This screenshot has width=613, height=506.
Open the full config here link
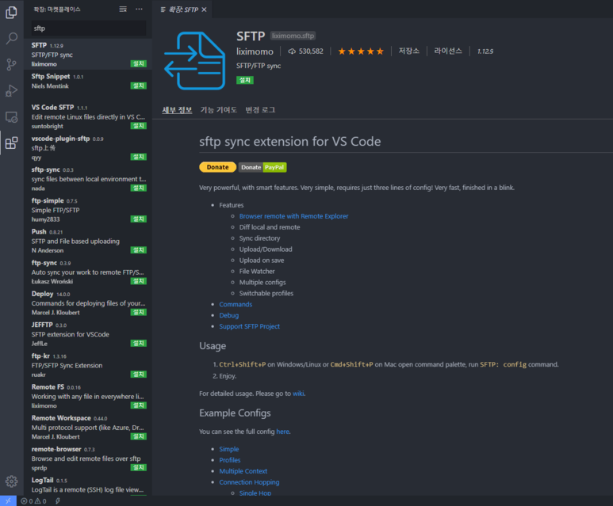(x=282, y=432)
